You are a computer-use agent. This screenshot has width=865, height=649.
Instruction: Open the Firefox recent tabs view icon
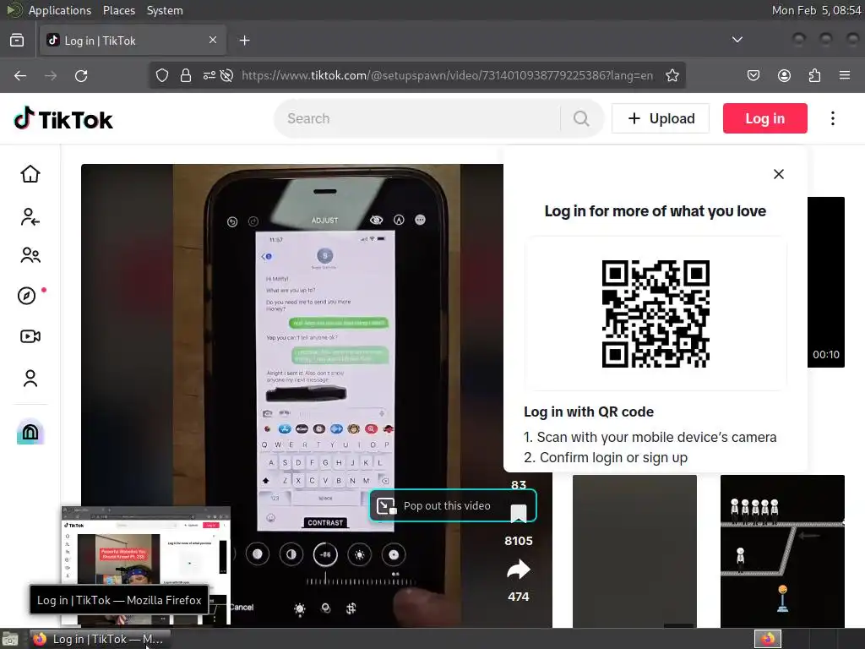pos(17,40)
